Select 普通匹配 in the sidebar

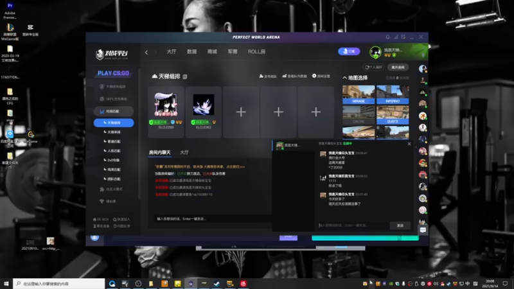(x=112, y=141)
